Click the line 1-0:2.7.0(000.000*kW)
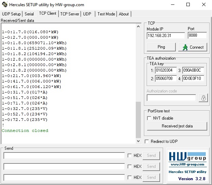212x185 pixels. point(30,37)
